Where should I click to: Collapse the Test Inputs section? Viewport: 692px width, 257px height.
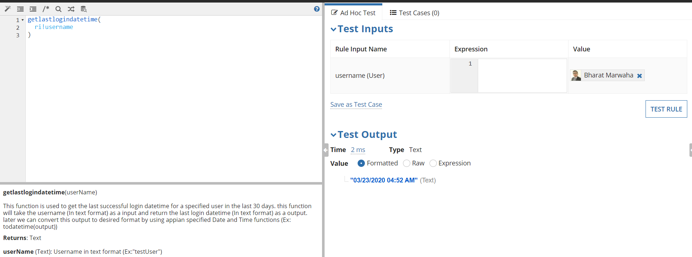[333, 29]
